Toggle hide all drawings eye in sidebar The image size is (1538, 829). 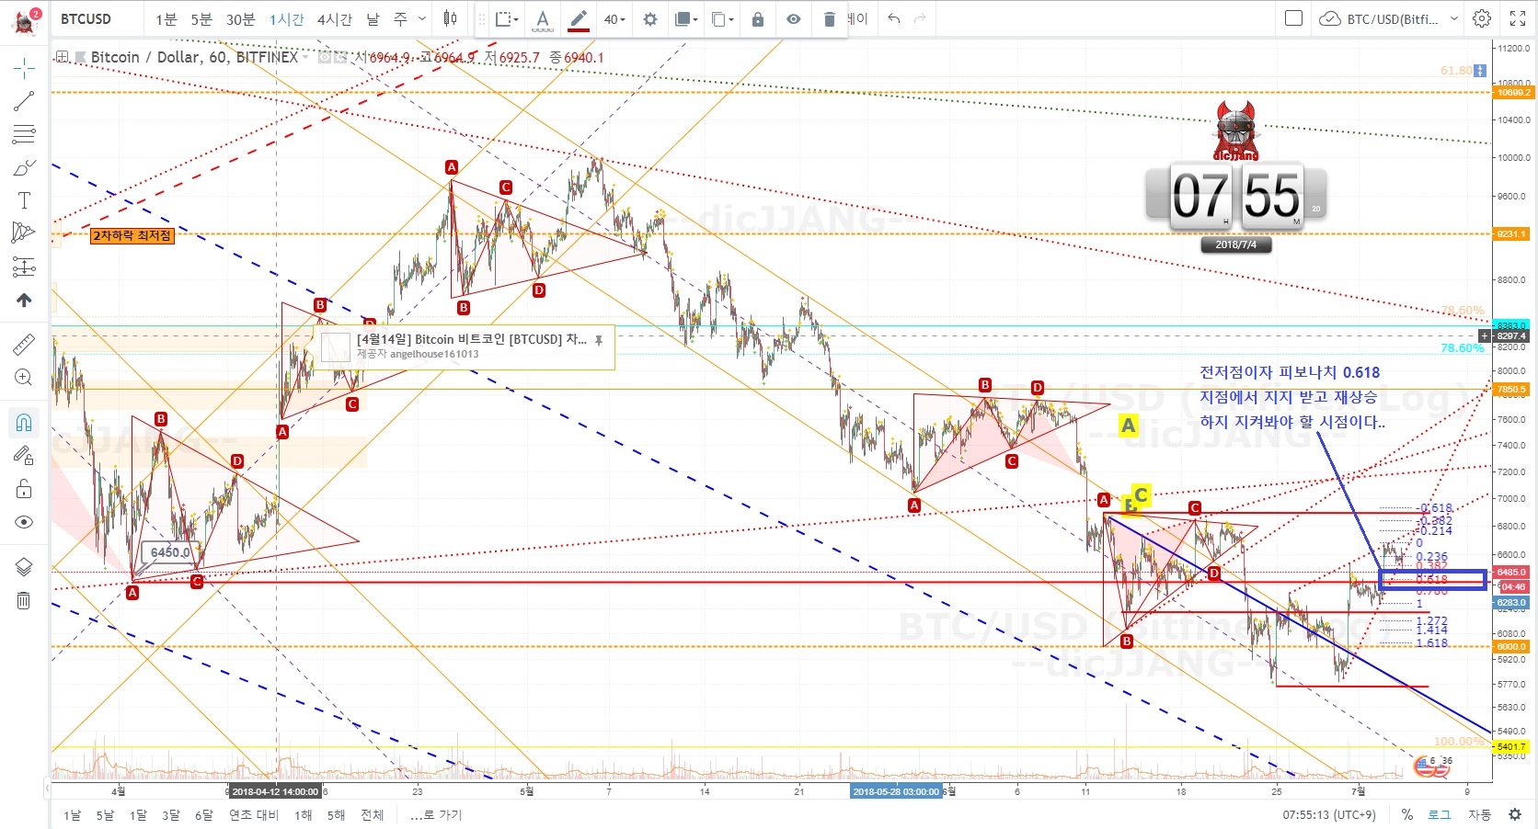[24, 522]
